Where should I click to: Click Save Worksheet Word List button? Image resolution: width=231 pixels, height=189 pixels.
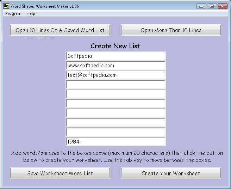[60, 173]
